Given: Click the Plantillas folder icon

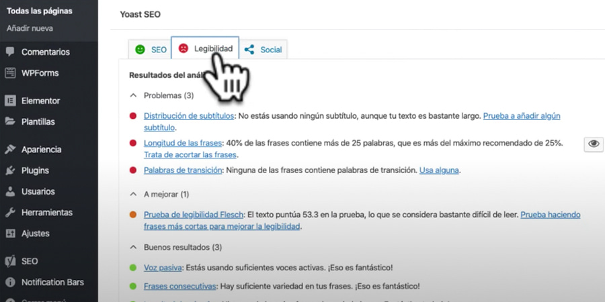Looking at the screenshot, I should click(x=10, y=121).
